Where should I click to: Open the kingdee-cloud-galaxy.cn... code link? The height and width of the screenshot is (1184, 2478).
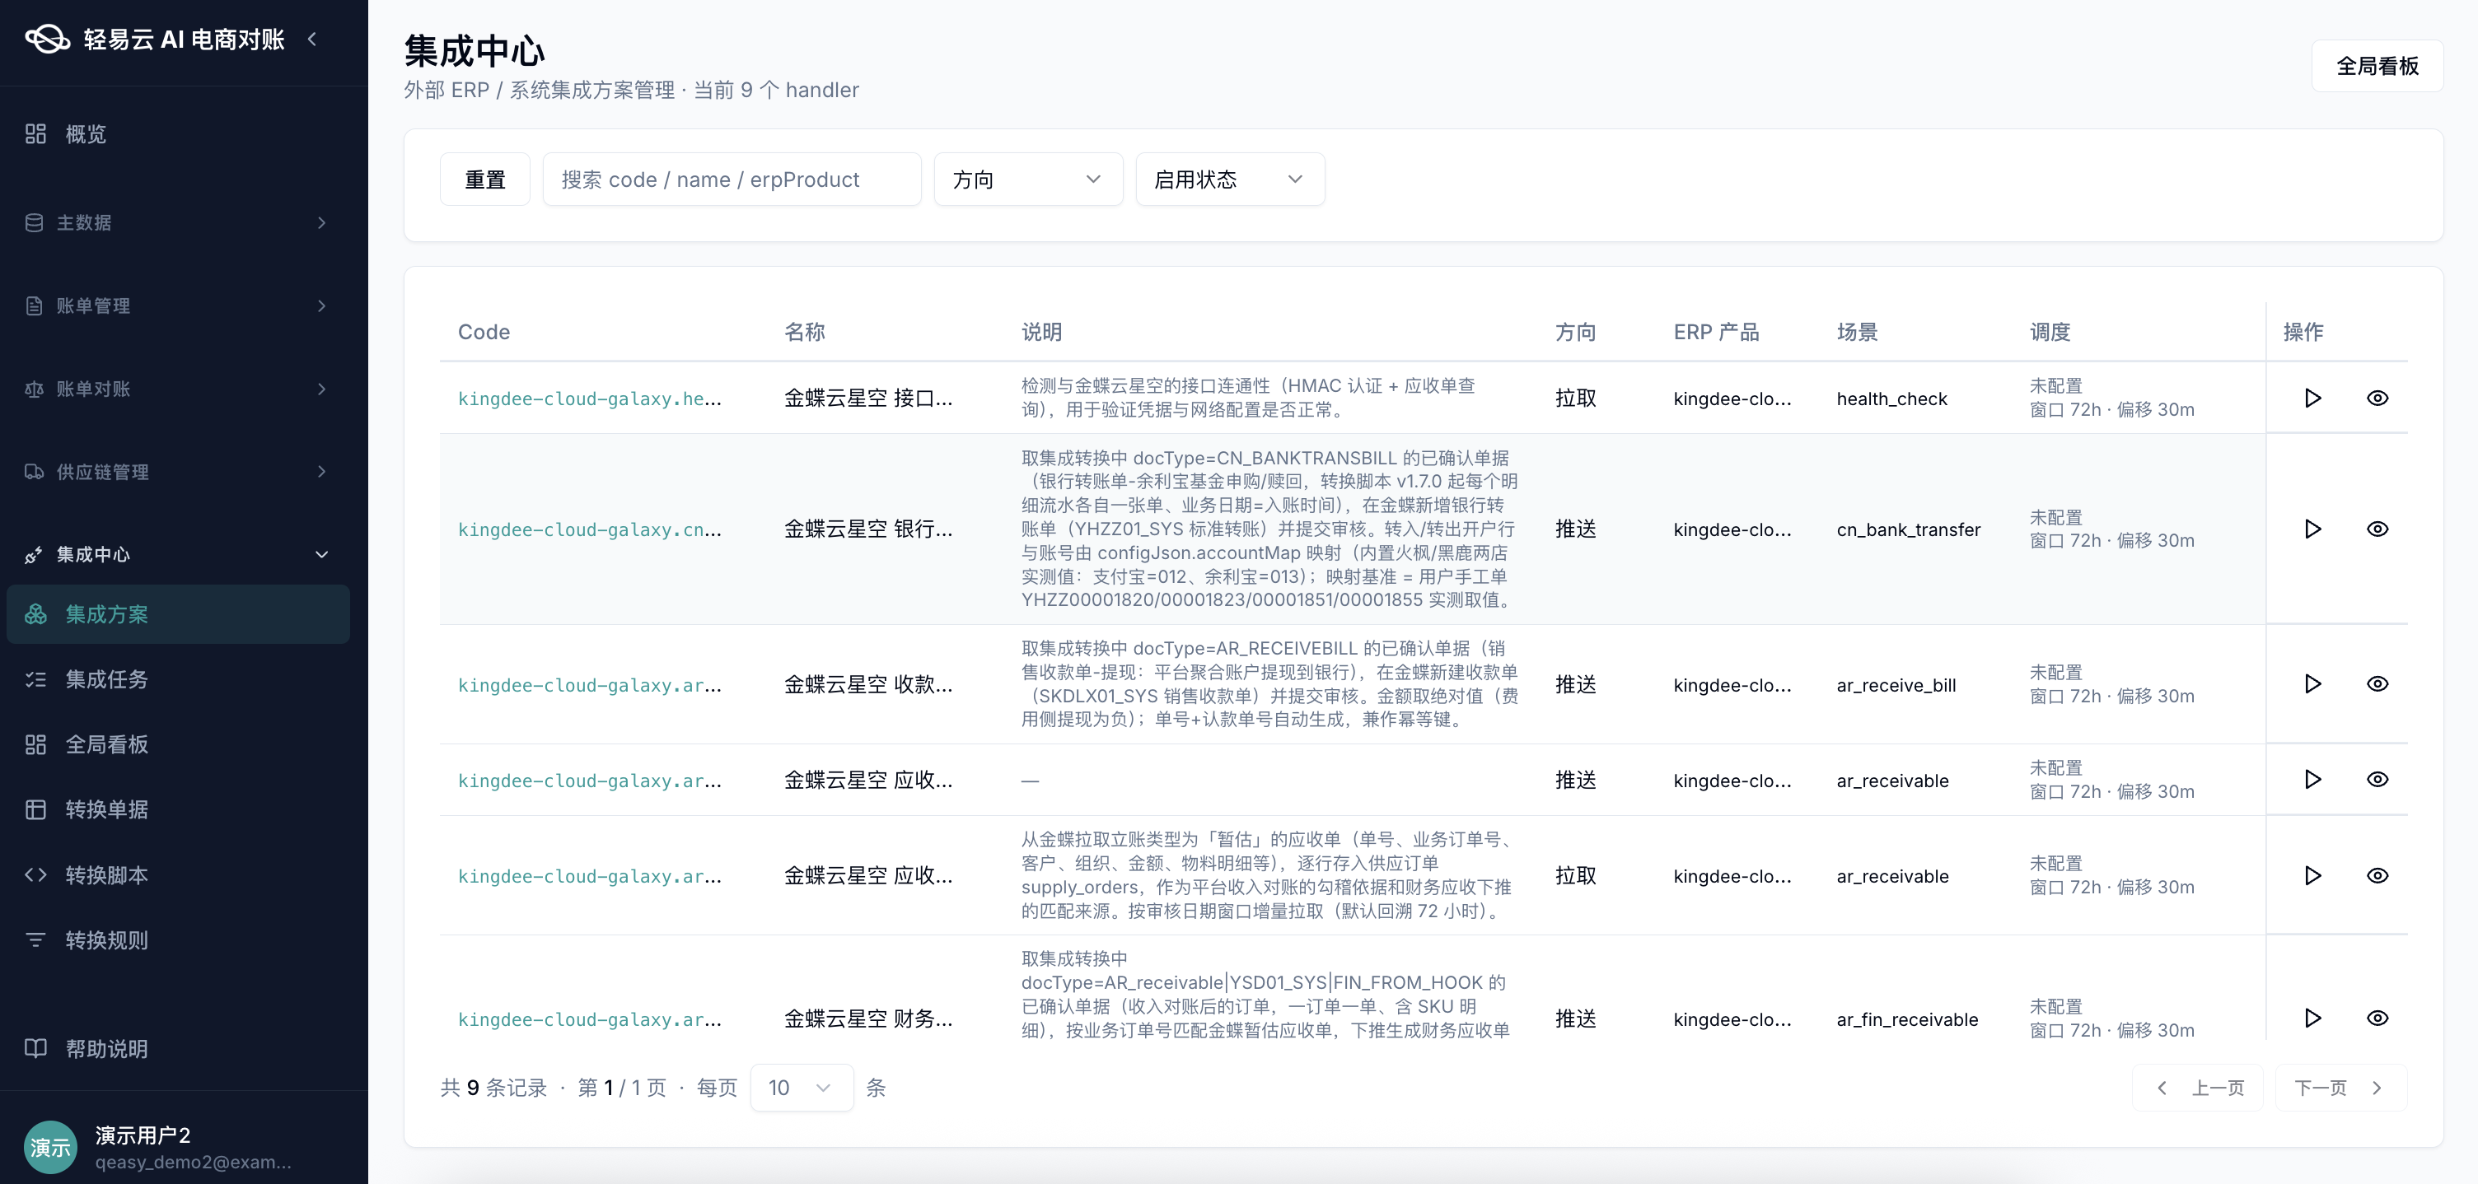click(590, 529)
